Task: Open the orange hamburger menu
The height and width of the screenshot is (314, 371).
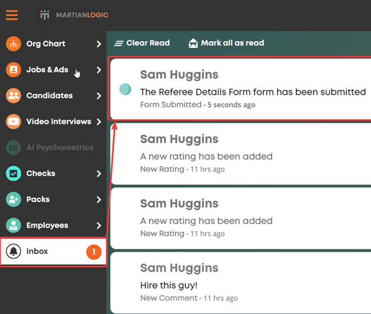Action: click(12, 15)
